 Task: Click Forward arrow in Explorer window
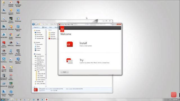pyautogui.click(x=36, y=24)
